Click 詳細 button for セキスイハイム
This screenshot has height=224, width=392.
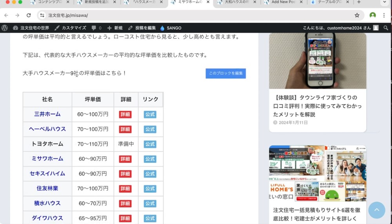pos(125,174)
